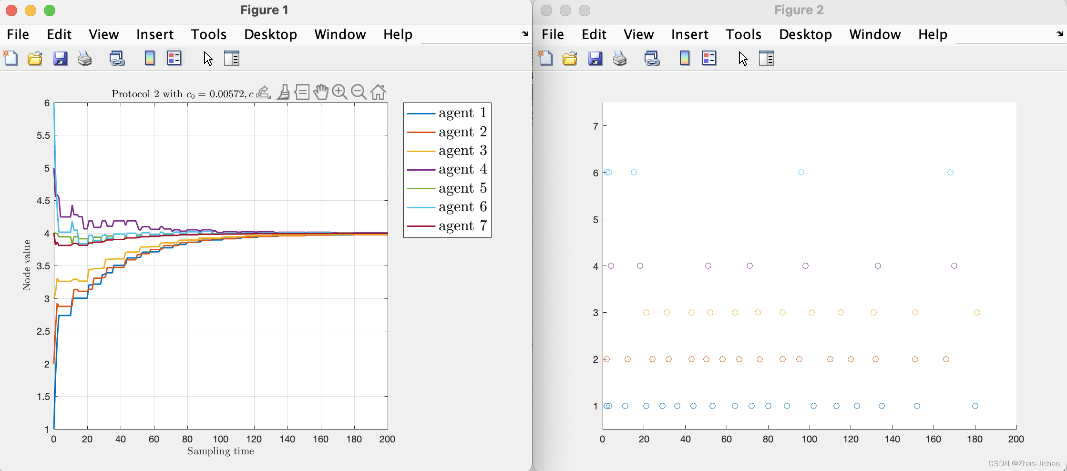Click Open File icon in Figure 2 toolbar

(x=570, y=58)
